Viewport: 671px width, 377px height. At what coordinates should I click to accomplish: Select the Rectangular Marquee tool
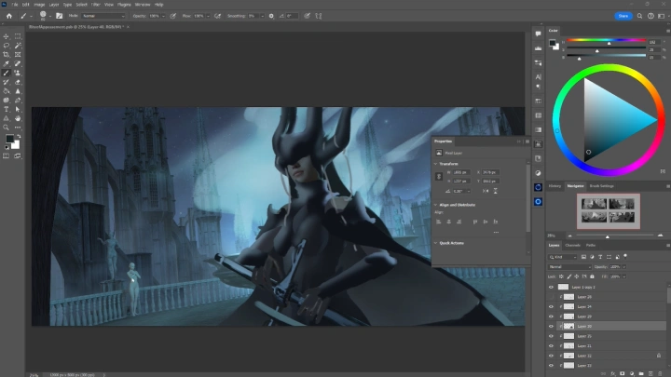(x=18, y=36)
